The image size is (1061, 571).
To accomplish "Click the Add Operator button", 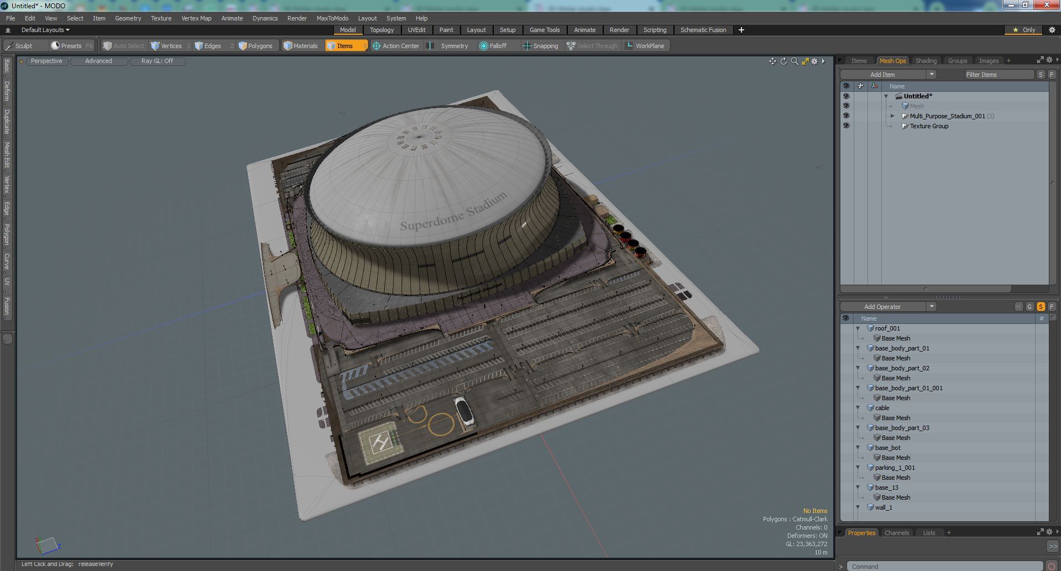I will pyautogui.click(x=883, y=307).
